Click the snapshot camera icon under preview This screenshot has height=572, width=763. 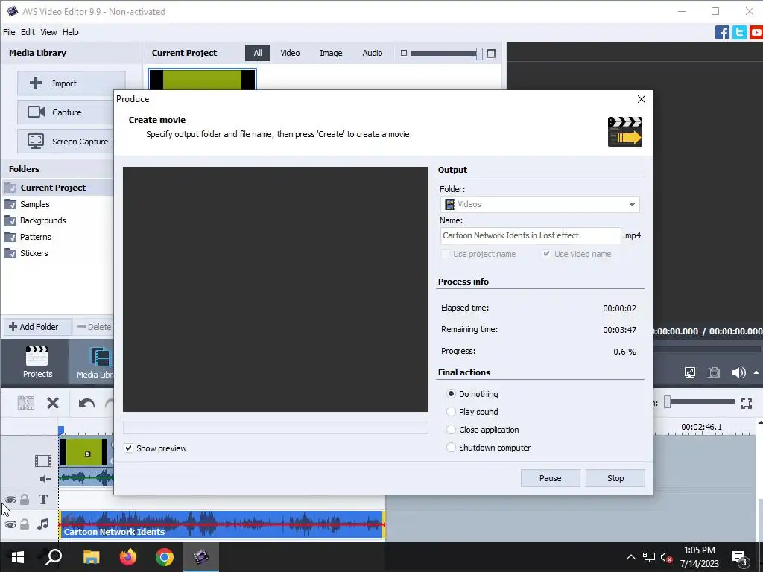click(714, 372)
